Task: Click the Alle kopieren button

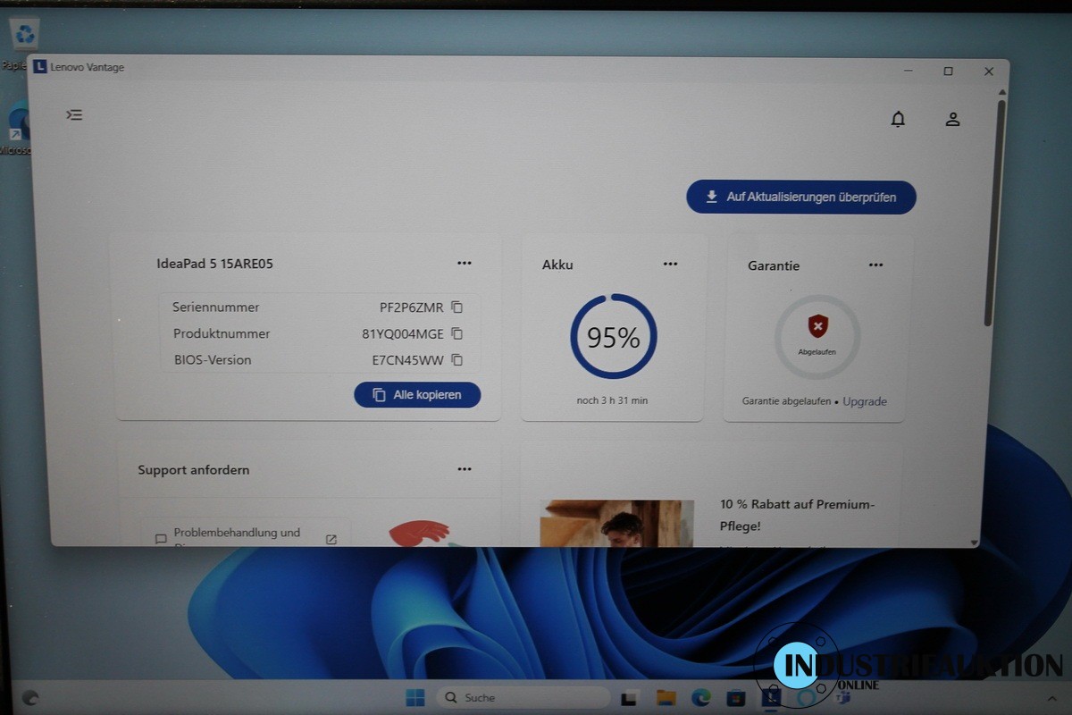Action: 417,394
